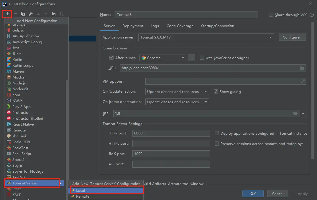The image size is (317, 200).
Task: Open Application server Tomcat 9.0.0.M17 dropdown
Action: [x=206, y=37]
